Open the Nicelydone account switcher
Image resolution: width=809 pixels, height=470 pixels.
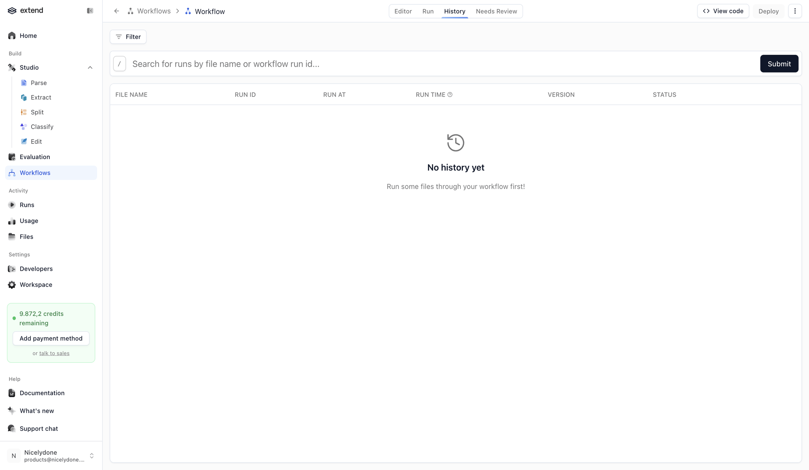(51, 456)
